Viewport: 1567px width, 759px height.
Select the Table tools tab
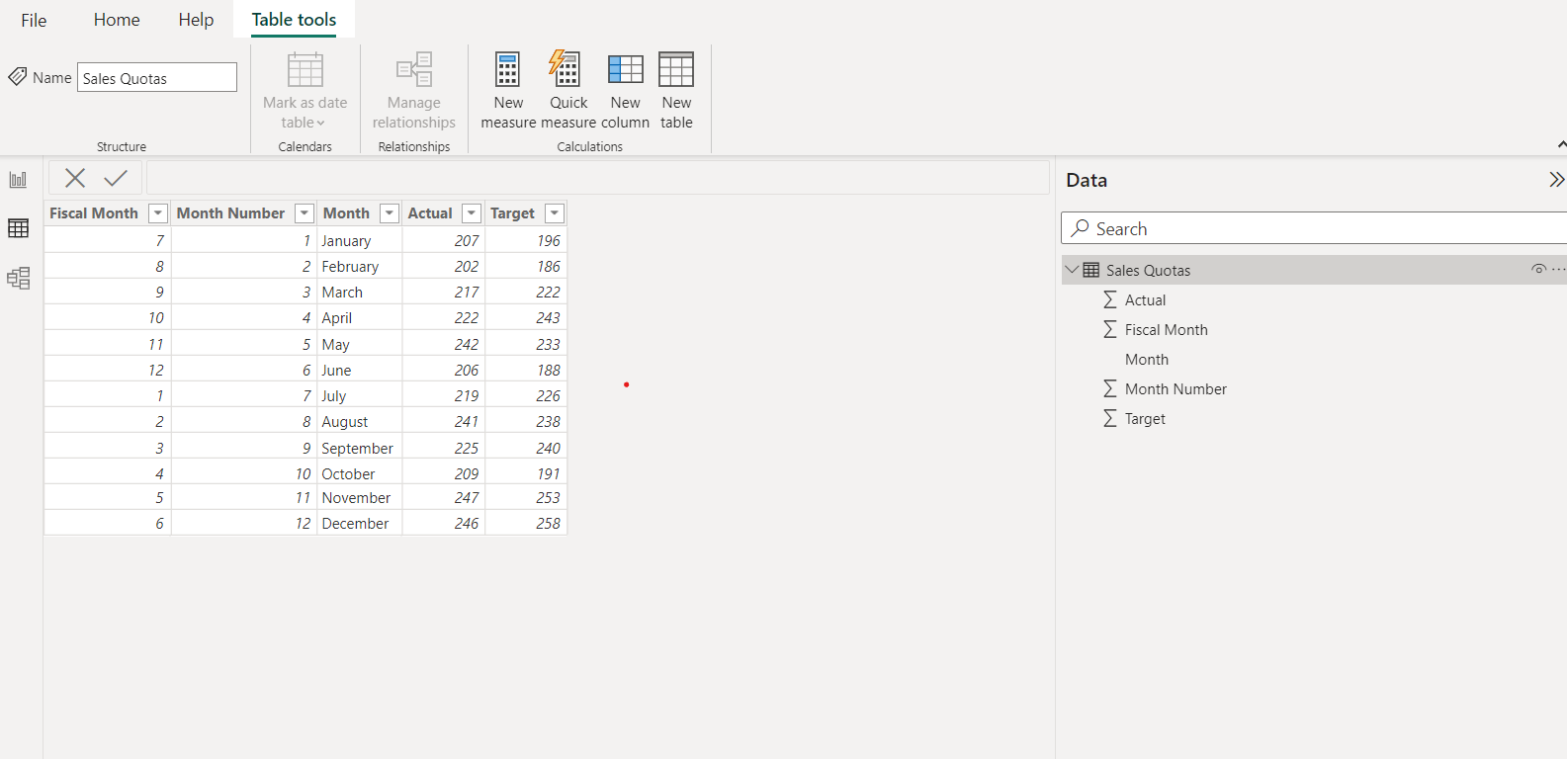point(294,20)
